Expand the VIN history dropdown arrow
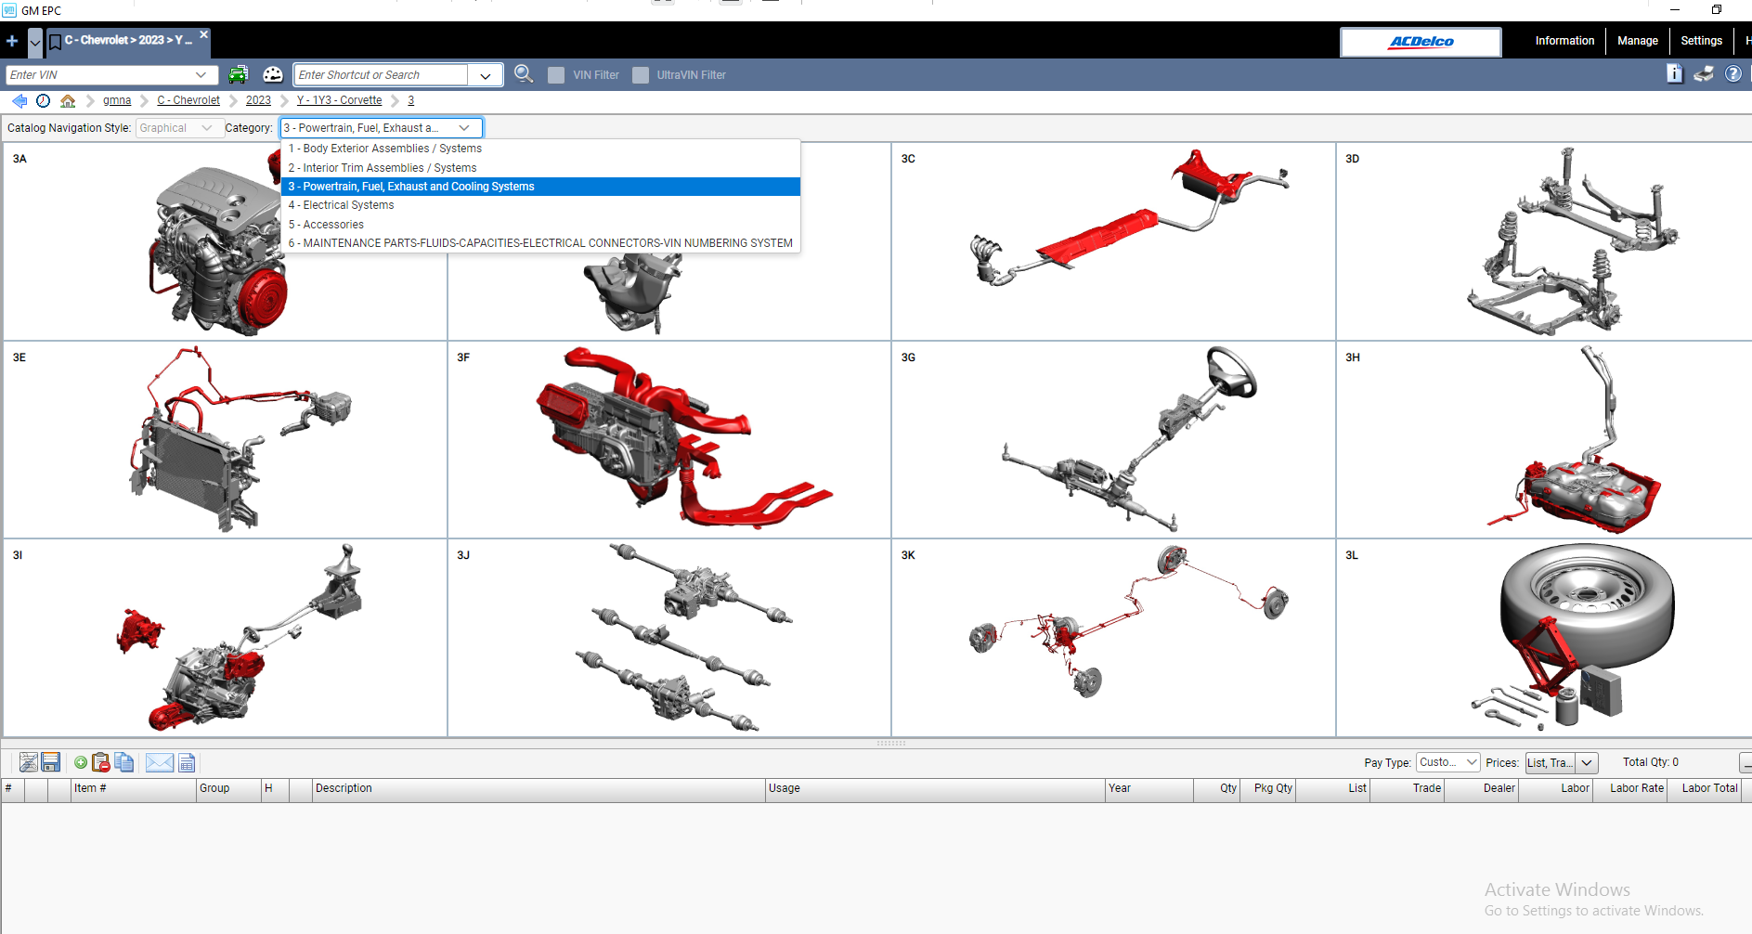Image resolution: width=1752 pixels, height=934 pixels. click(201, 75)
